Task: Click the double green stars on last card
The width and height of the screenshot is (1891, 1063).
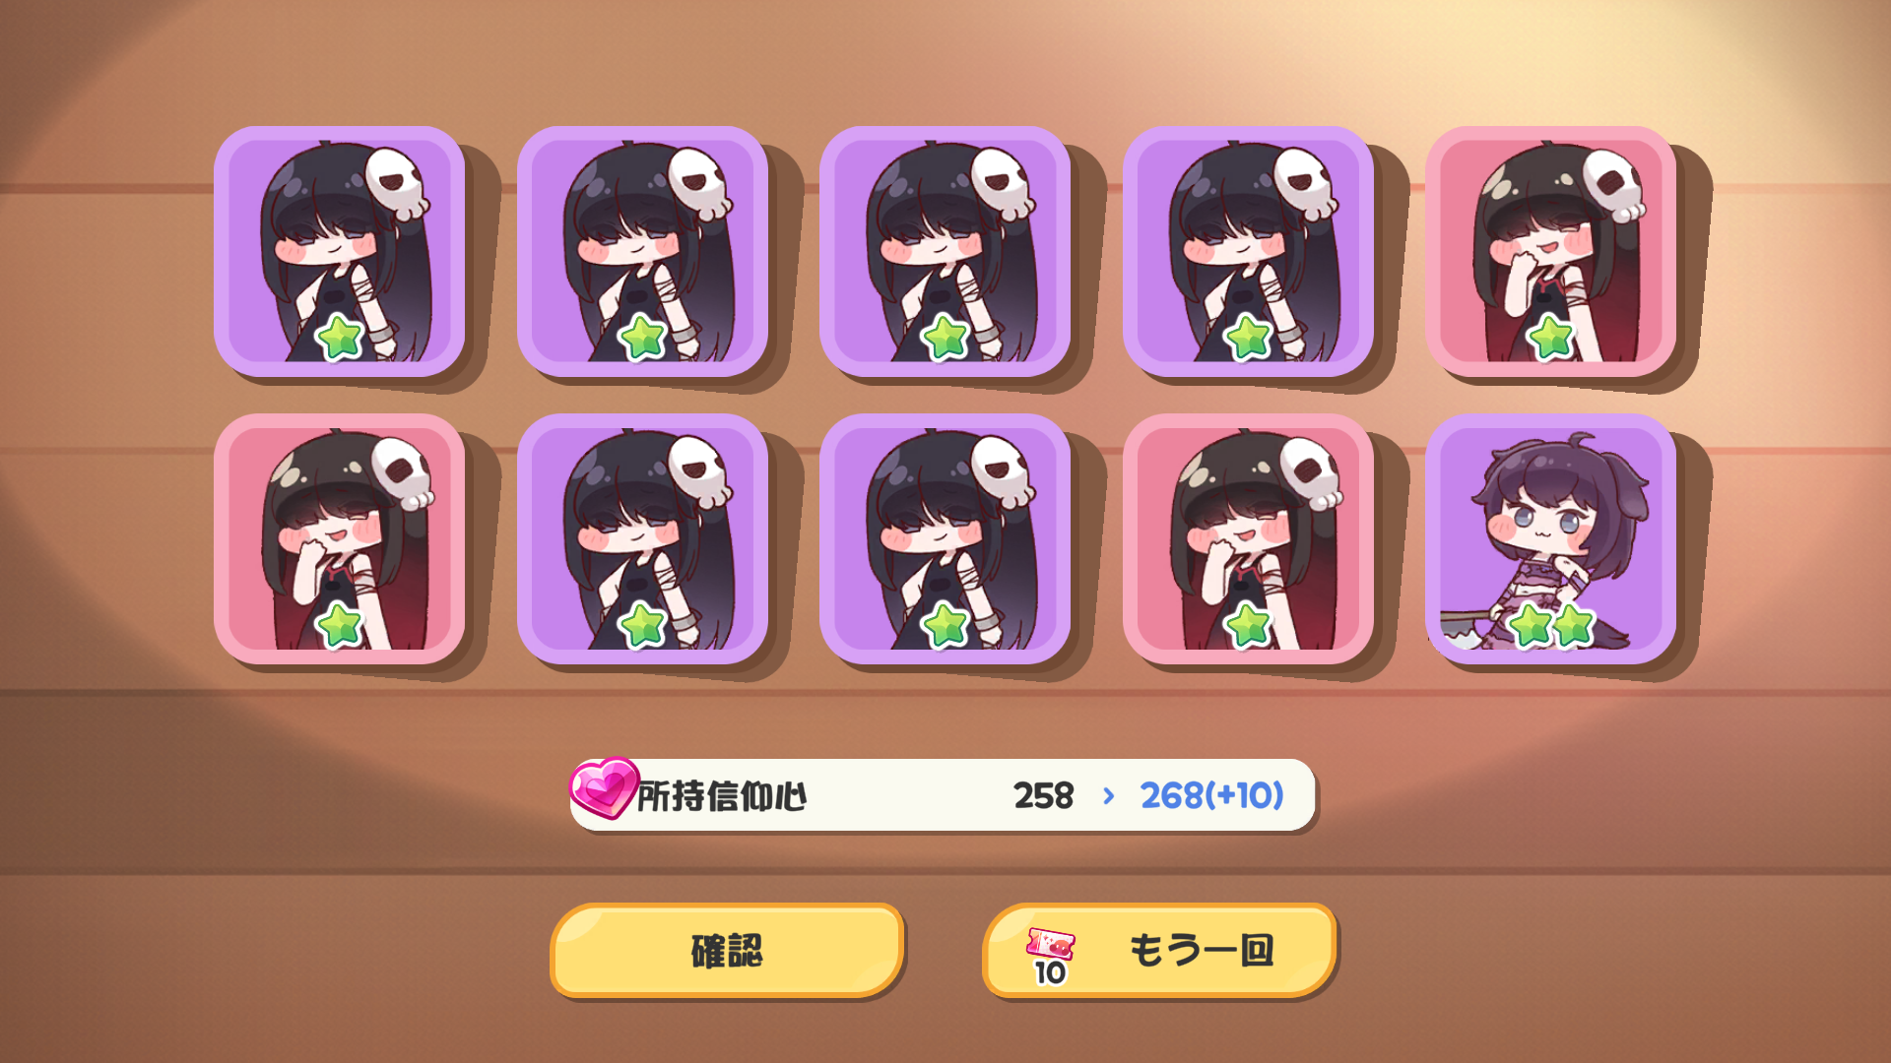Action: pos(1552,625)
